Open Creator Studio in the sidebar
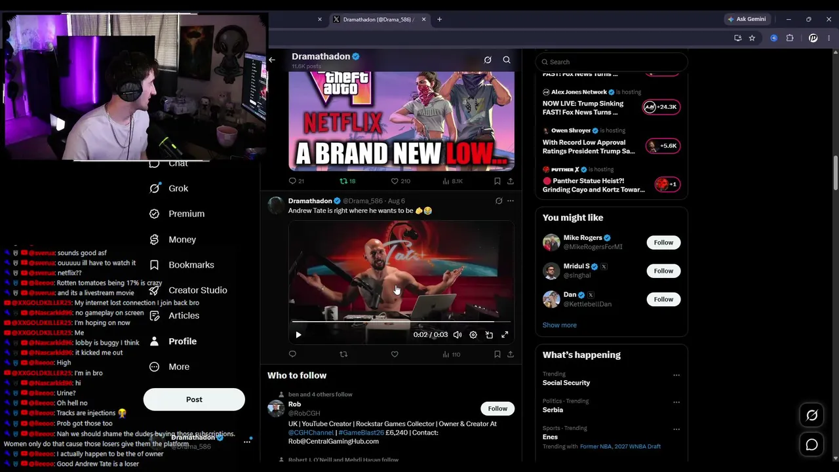Image resolution: width=839 pixels, height=472 pixels. click(188, 290)
